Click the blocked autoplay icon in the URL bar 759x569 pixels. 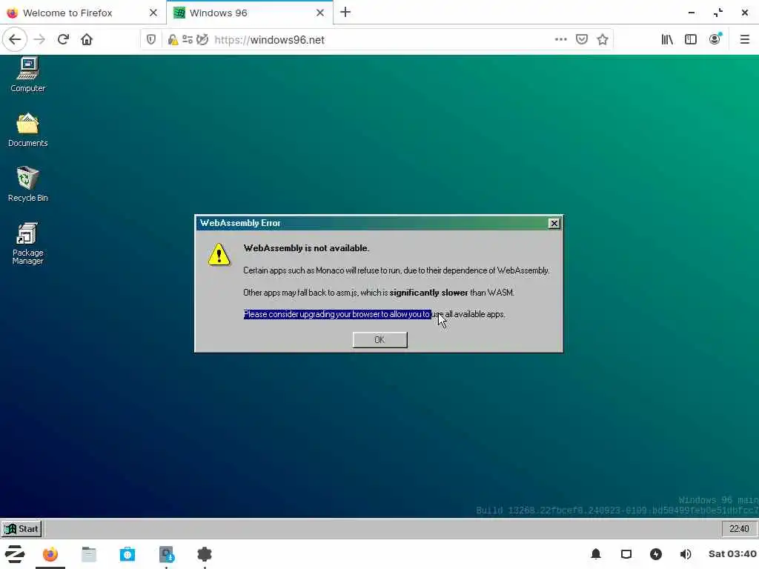coord(202,40)
